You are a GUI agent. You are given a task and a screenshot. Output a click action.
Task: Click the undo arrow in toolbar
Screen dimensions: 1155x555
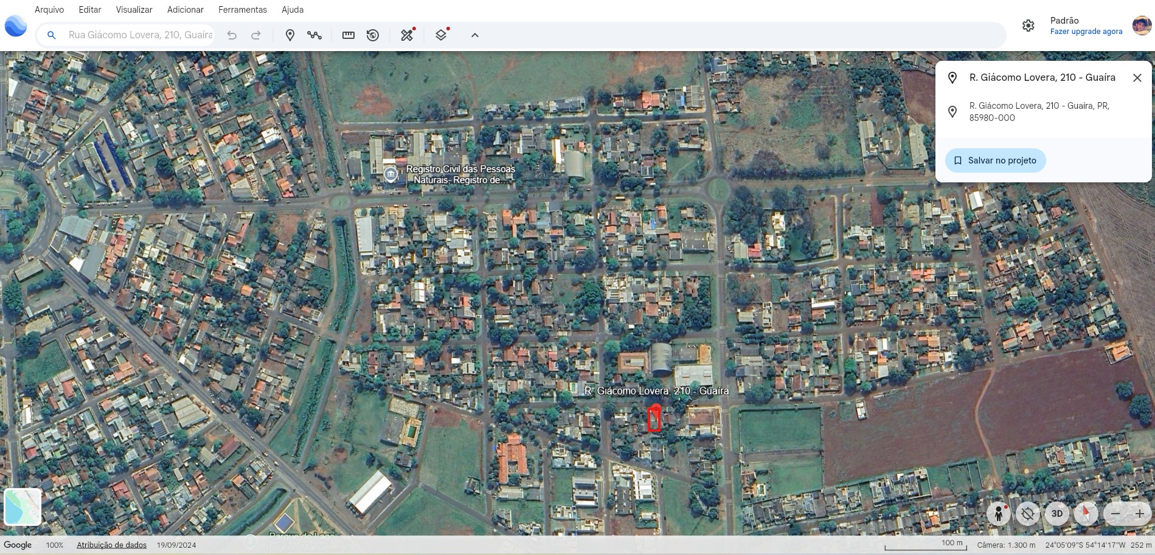(232, 35)
